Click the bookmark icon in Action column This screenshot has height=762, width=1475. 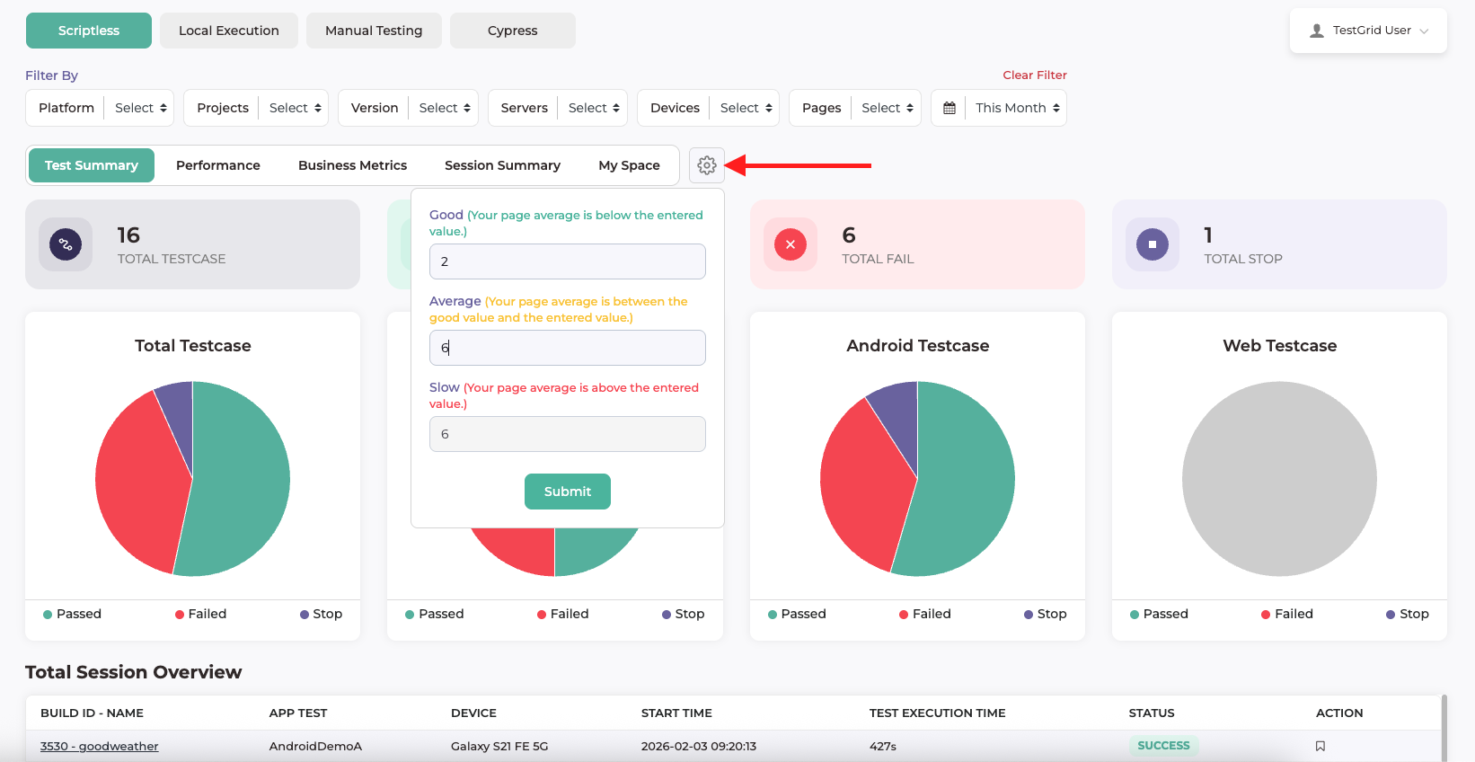point(1320,746)
